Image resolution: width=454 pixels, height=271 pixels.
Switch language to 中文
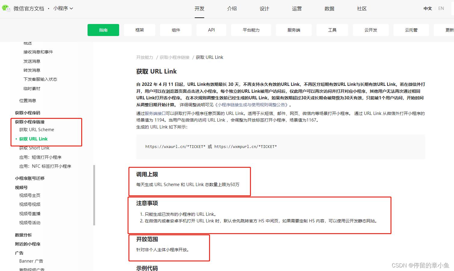click(428, 8)
